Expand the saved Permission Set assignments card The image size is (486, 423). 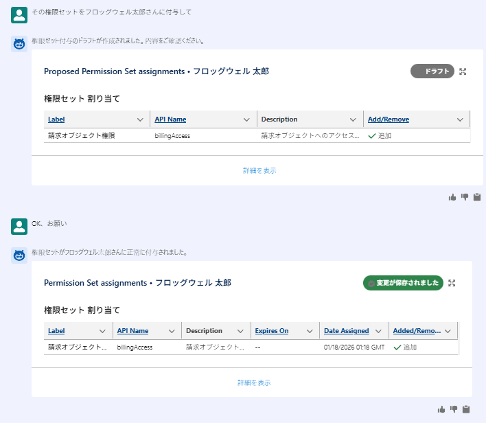click(x=452, y=283)
